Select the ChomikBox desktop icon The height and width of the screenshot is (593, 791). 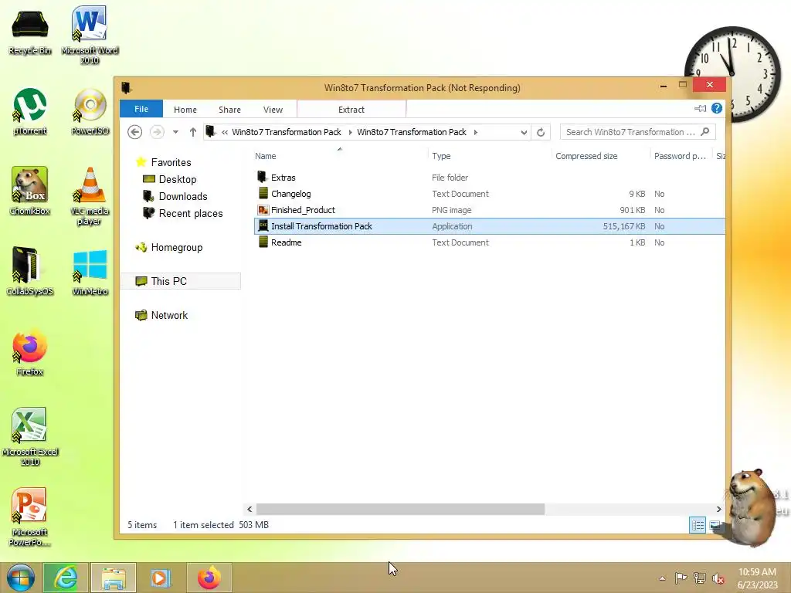30,191
